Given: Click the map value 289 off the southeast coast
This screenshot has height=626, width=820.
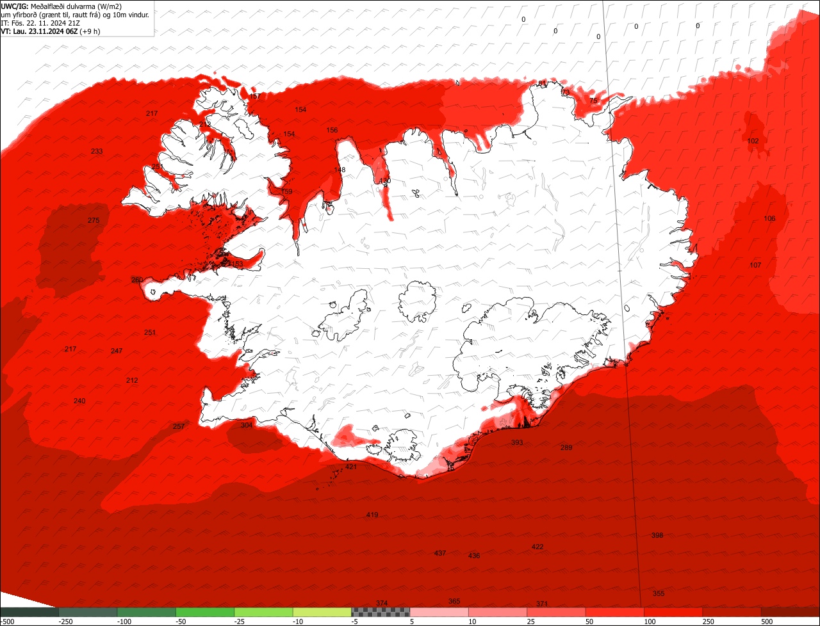Looking at the screenshot, I should (566, 448).
